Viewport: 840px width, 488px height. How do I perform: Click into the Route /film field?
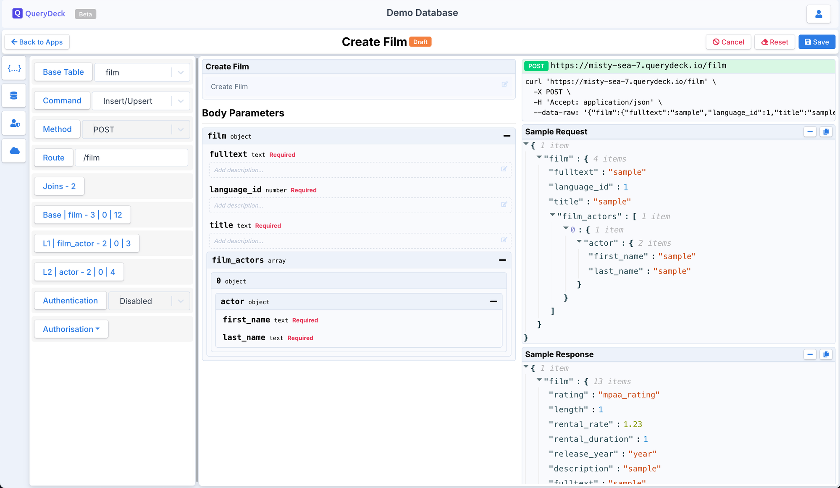tap(131, 158)
